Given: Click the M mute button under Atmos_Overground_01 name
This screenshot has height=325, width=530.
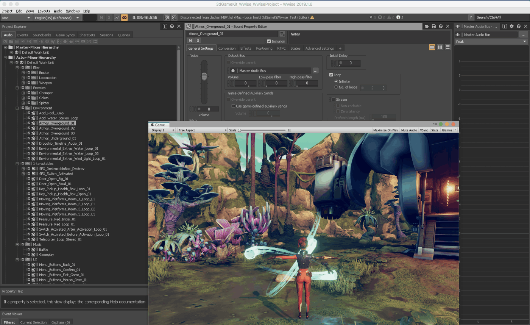Looking at the screenshot, I should [190, 41].
